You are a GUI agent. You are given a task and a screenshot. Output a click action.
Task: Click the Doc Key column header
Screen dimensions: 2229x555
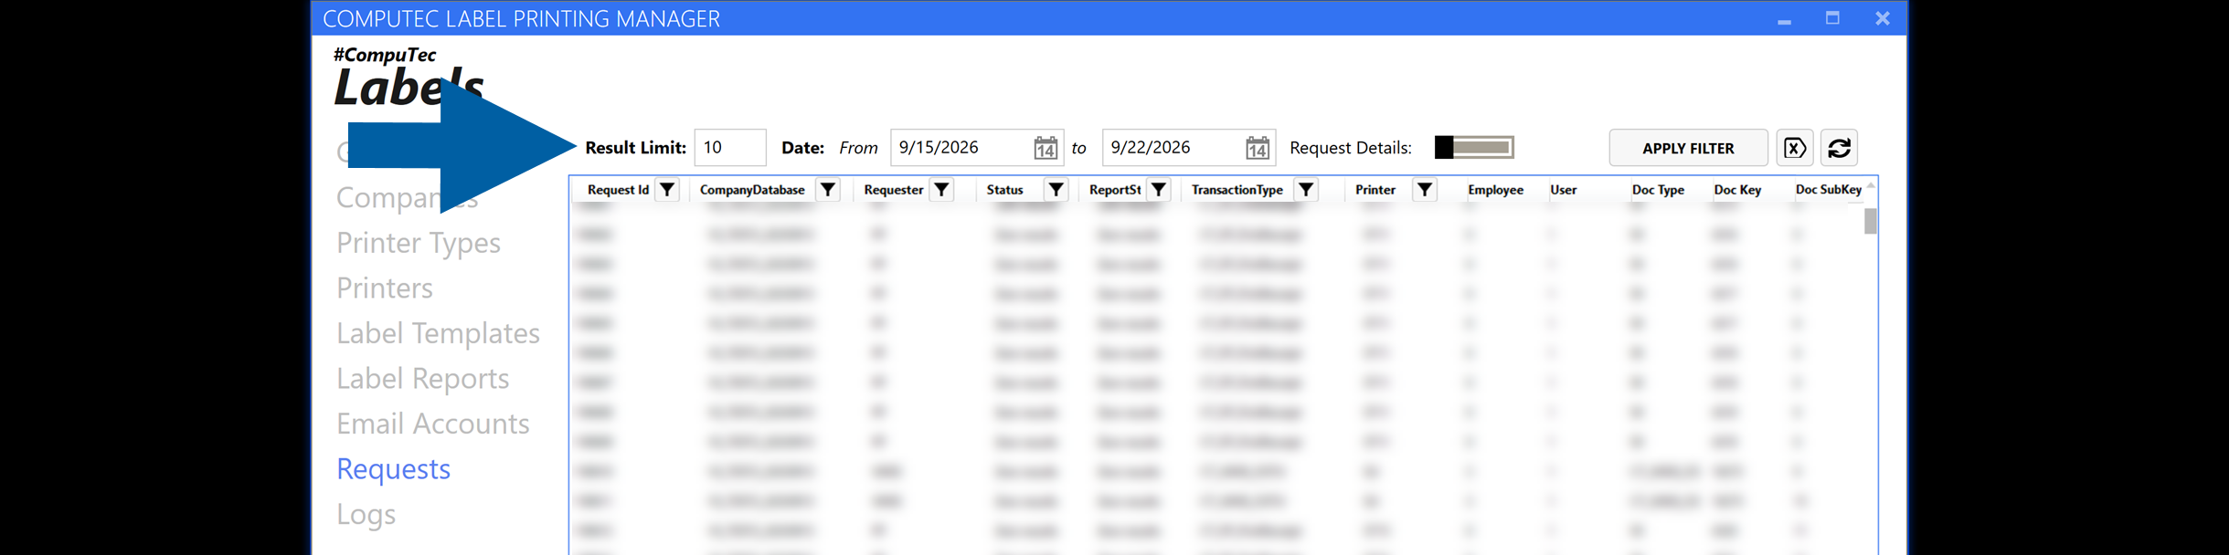point(1737,190)
